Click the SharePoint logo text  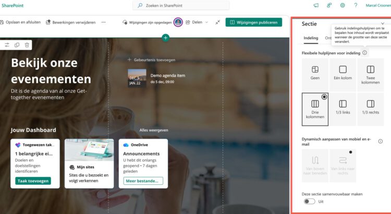coord(13,6)
